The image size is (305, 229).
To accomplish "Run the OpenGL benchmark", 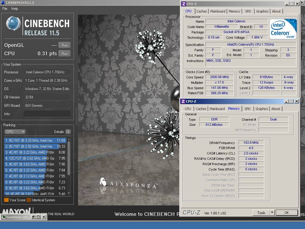I will [x=65, y=45].
